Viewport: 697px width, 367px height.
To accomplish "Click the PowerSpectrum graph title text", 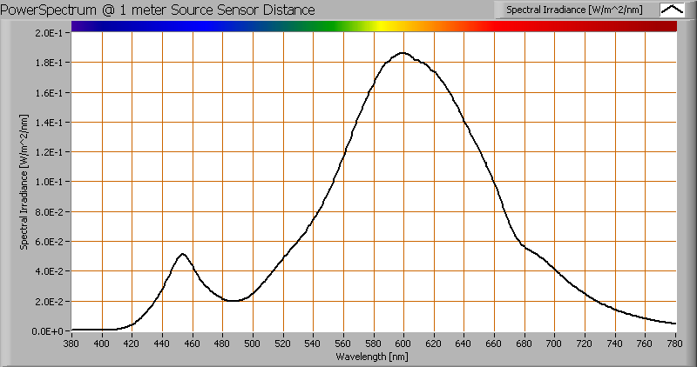I will tap(159, 10).
